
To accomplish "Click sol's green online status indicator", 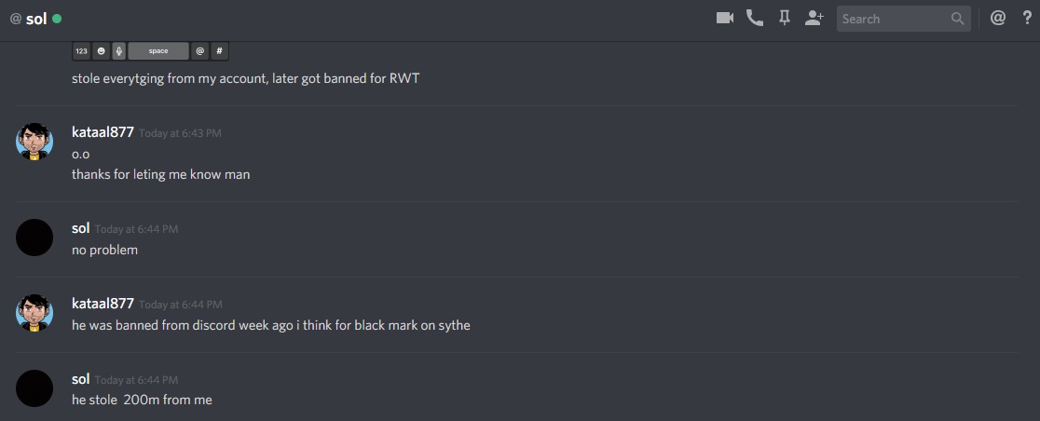I will (56, 19).
